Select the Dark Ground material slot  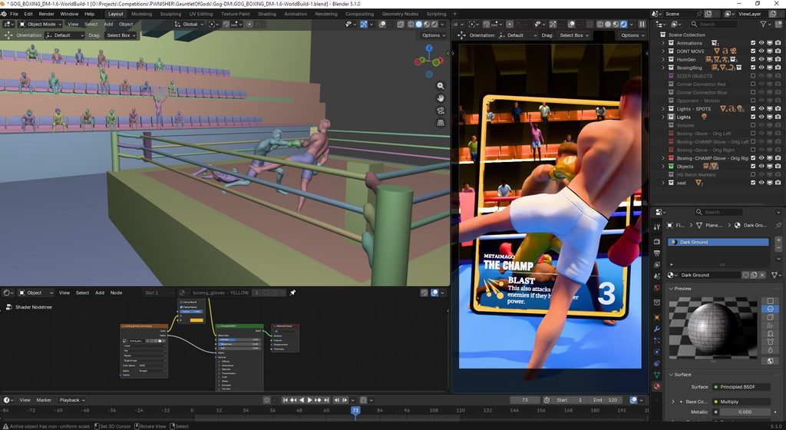pos(718,242)
